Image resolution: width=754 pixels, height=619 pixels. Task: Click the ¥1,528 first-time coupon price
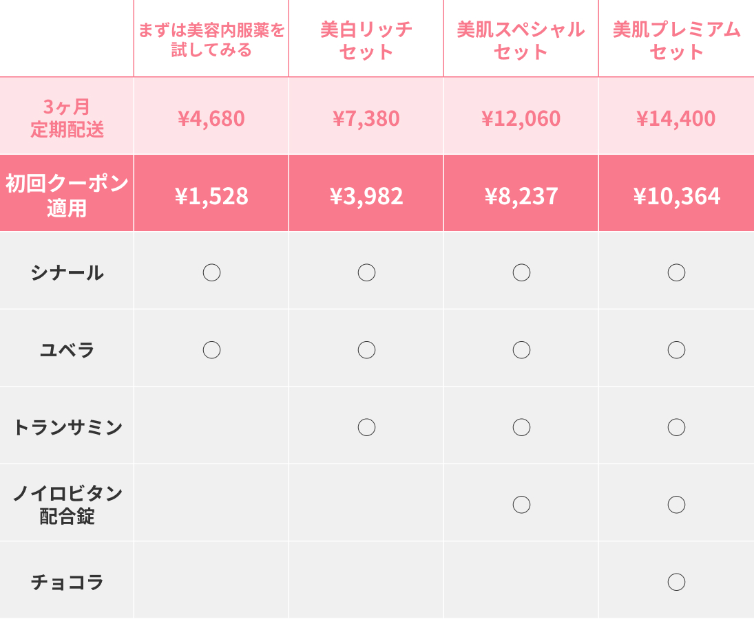(x=211, y=196)
